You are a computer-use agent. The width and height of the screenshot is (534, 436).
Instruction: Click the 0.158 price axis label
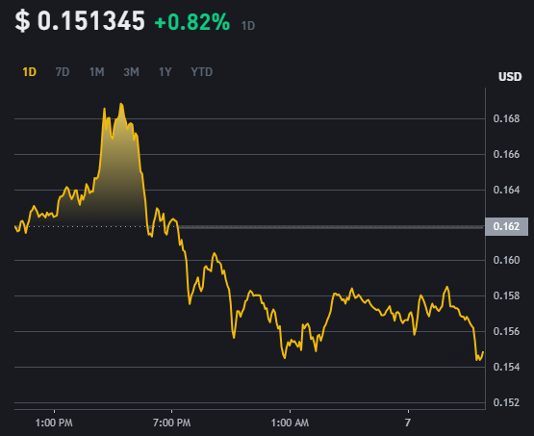pyautogui.click(x=506, y=295)
